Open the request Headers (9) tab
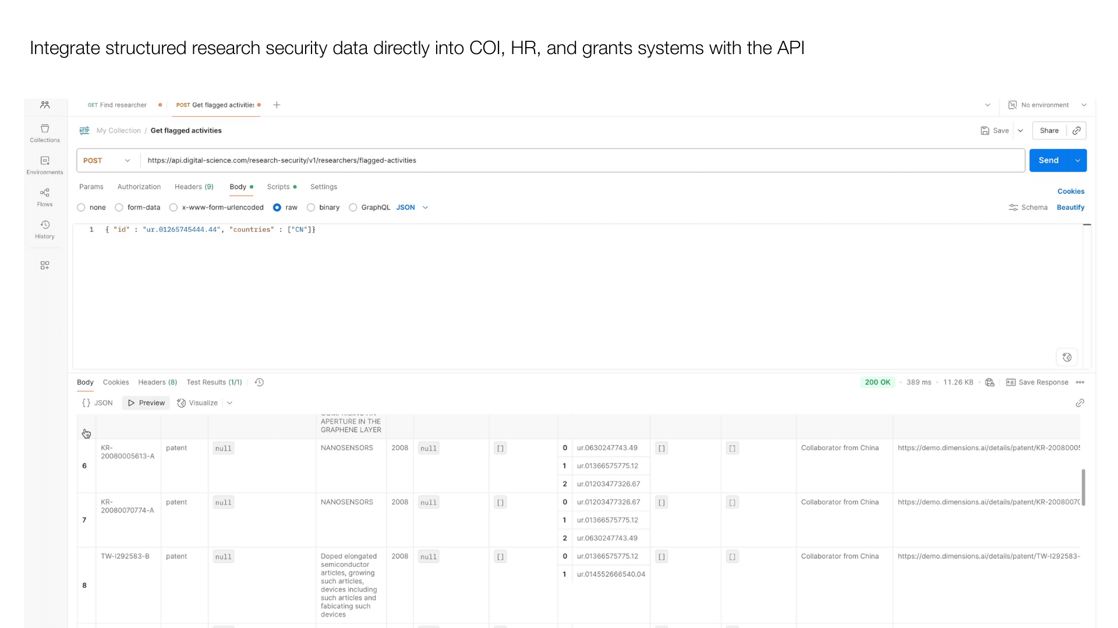The height and width of the screenshot is (628, 1118). click(194, 187)
